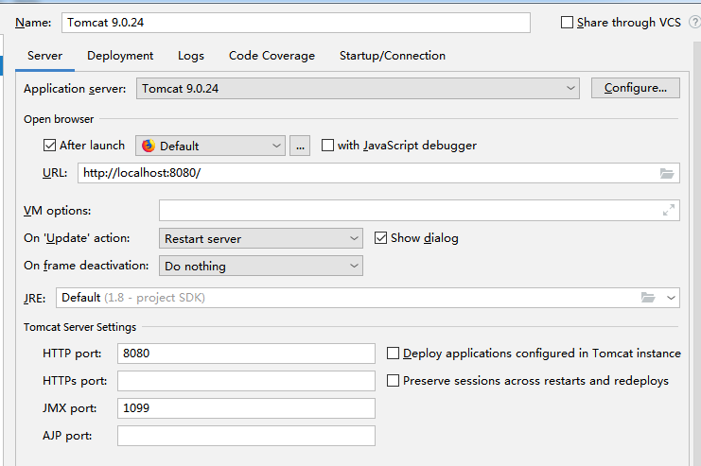Toggle Share through VCS checkbox
Image resolution: width=701 pixels, height=466 pixels.
pyautogui.click(x=567, y=23)
